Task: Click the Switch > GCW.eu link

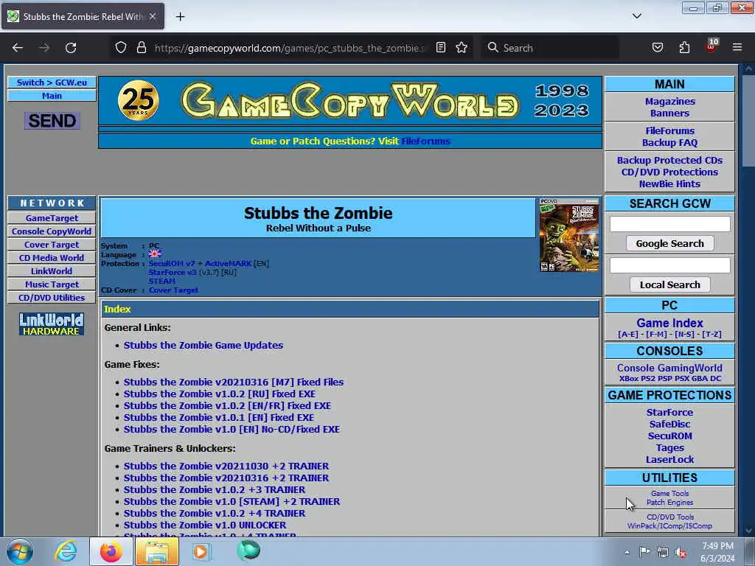Action: tap(52, 83)
